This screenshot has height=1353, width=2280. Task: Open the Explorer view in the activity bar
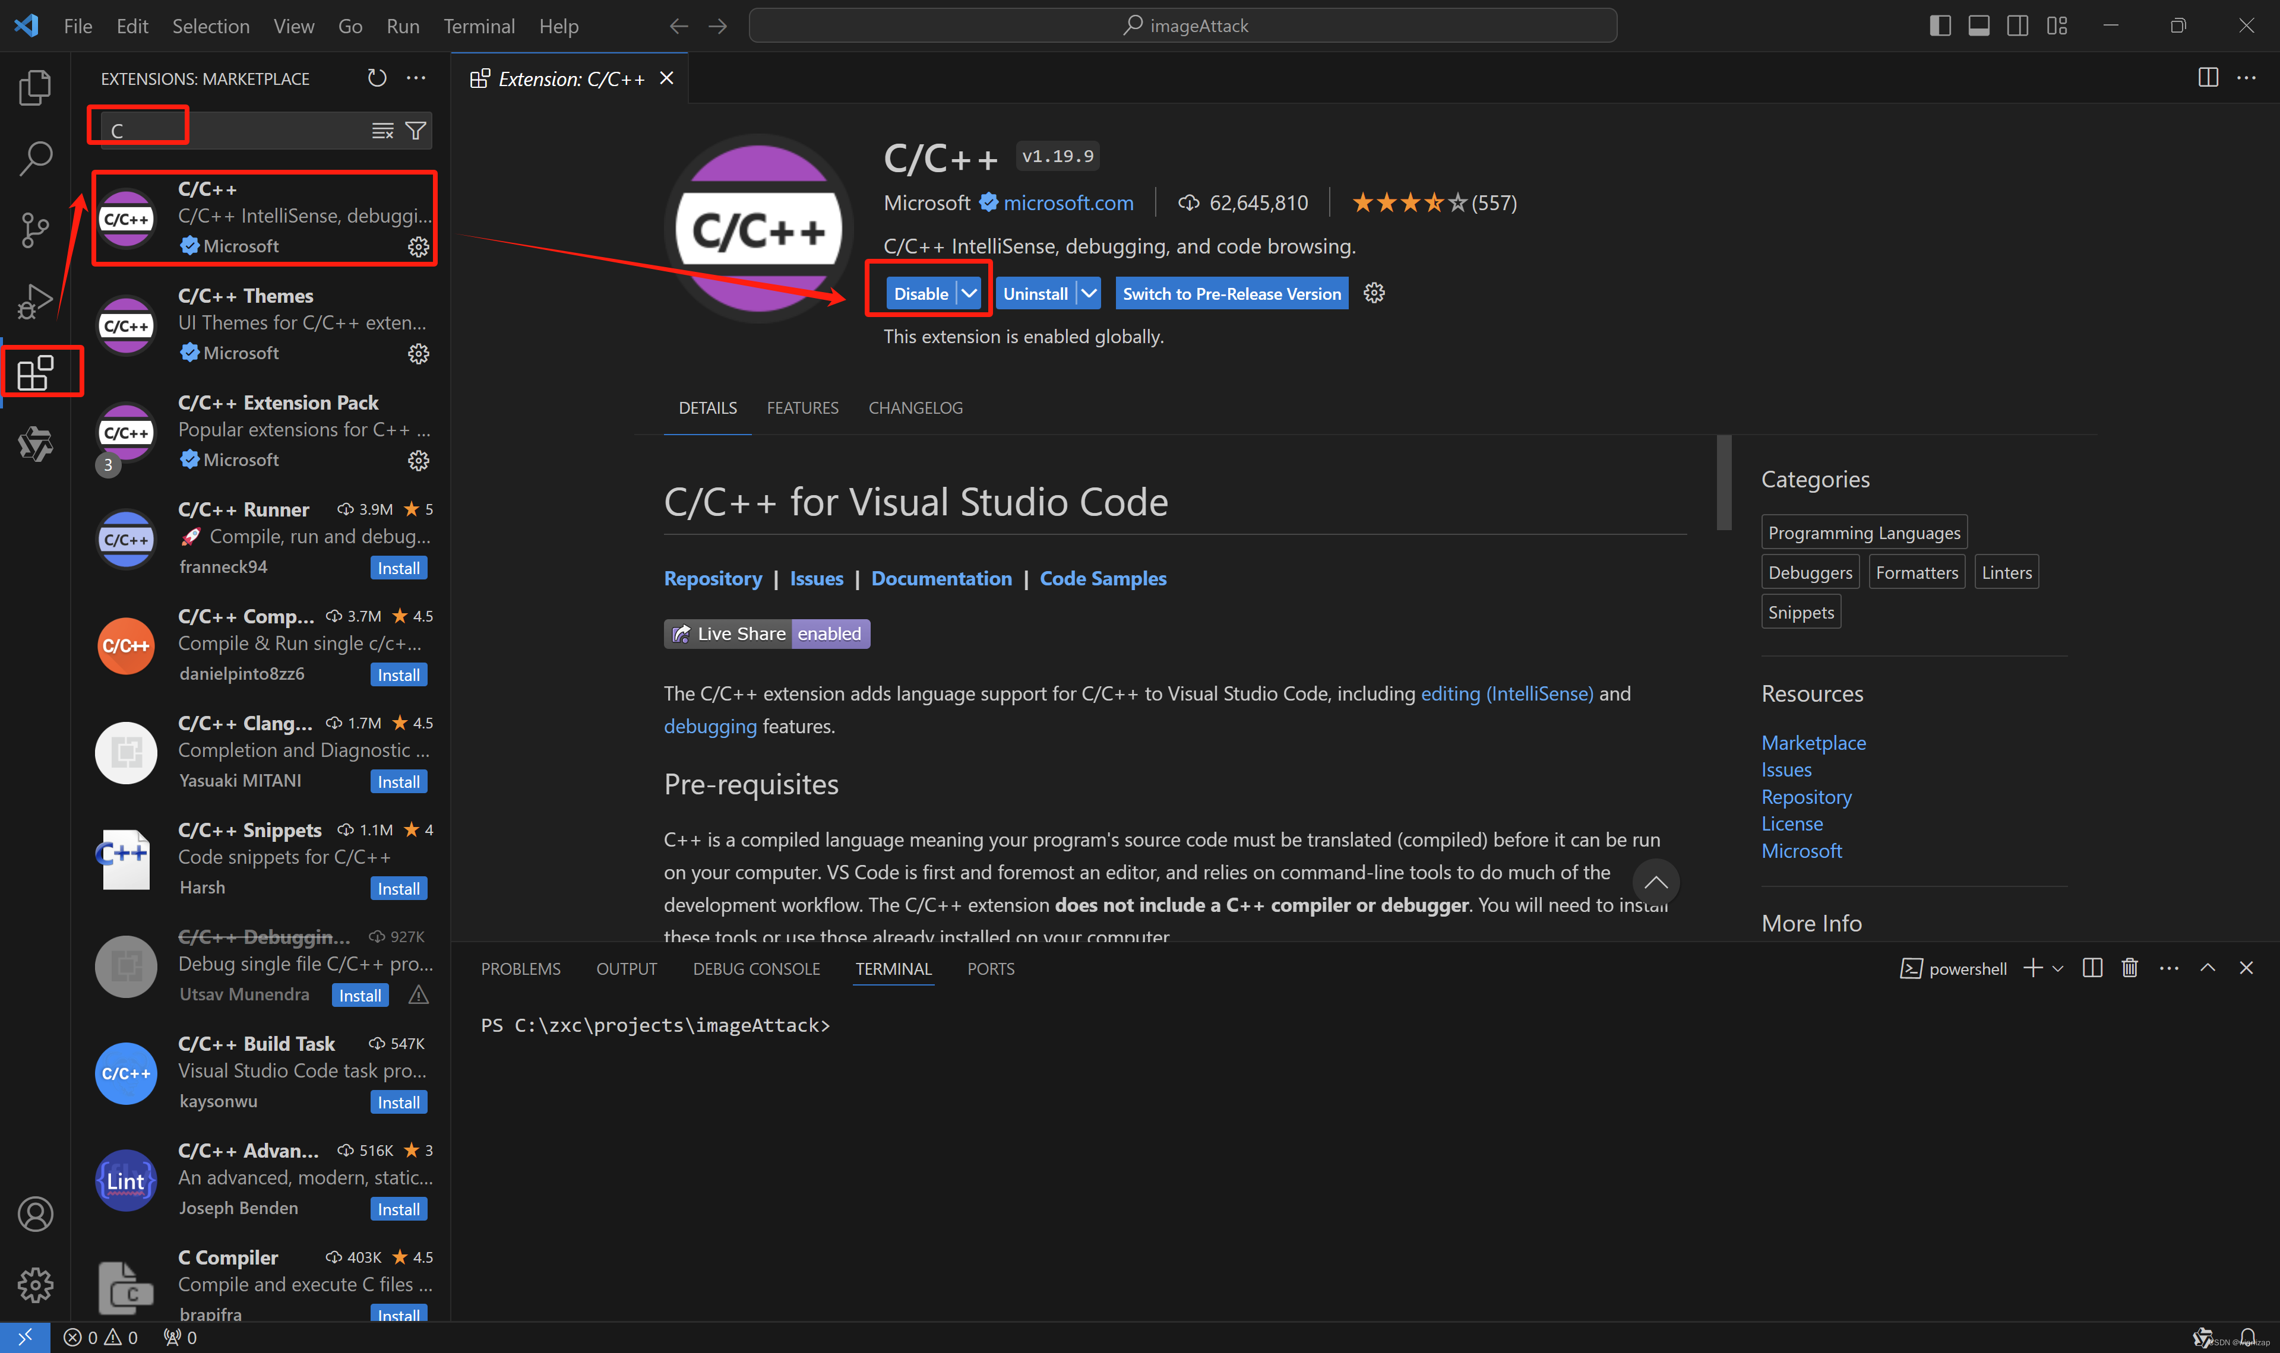[34, 87]
